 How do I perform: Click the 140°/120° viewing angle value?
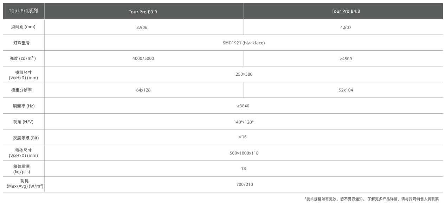(243, 122)
